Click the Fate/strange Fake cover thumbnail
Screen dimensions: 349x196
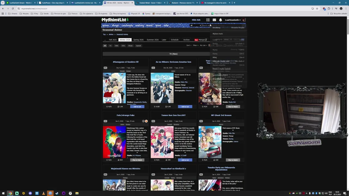[114, 142]
